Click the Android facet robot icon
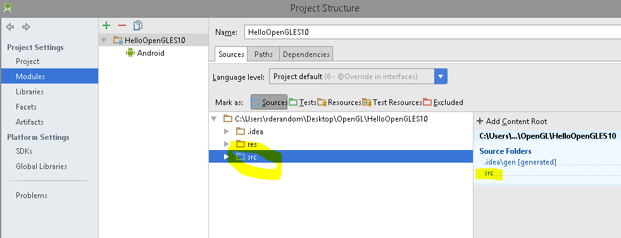621x238 pixels. pyautogui.click(x=130, y=53)
